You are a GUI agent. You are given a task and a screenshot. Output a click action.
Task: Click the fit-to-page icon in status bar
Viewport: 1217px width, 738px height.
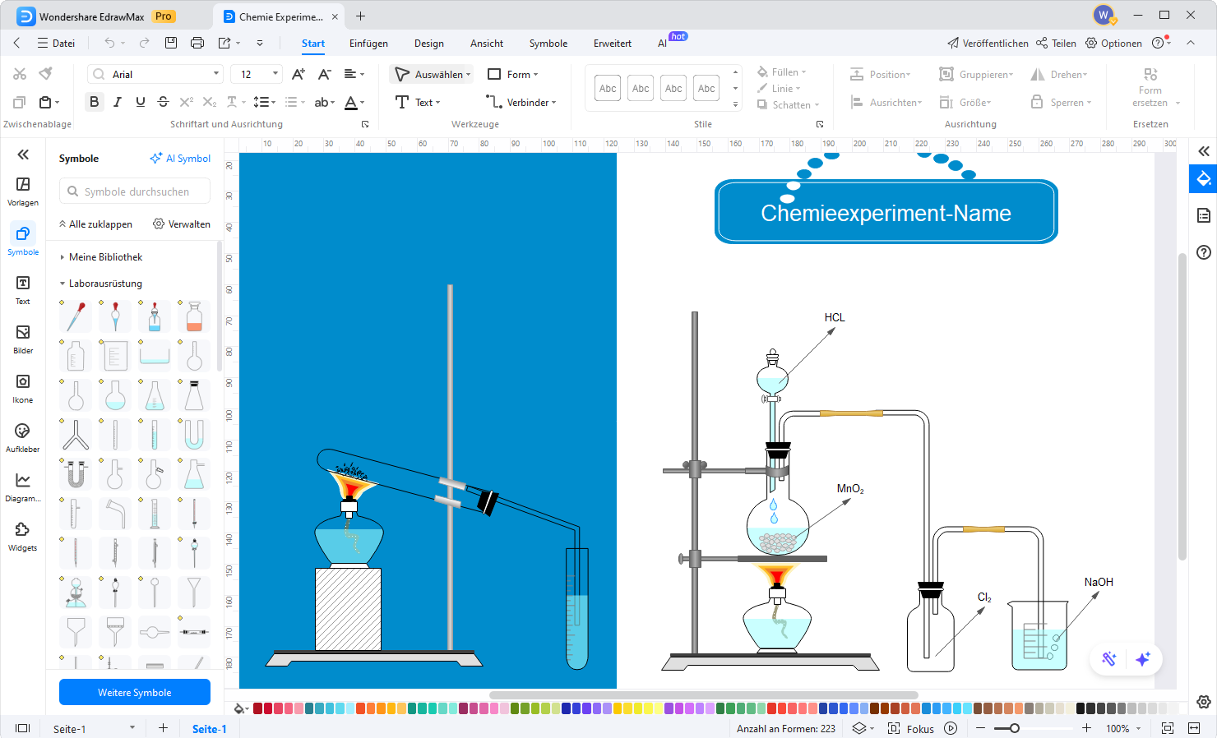pos(1168,728)
